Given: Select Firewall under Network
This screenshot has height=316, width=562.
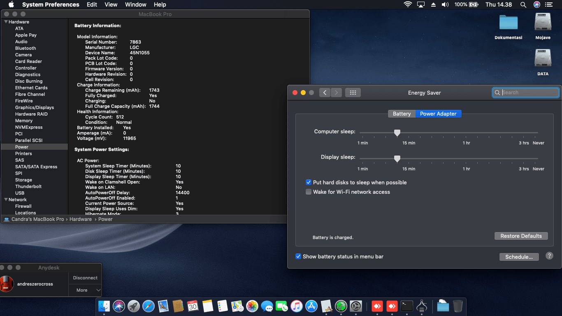Looking at the screenshot, I should (23, 206).
